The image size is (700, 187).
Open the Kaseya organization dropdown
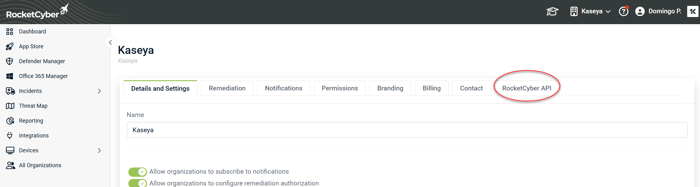coord(591,11)
